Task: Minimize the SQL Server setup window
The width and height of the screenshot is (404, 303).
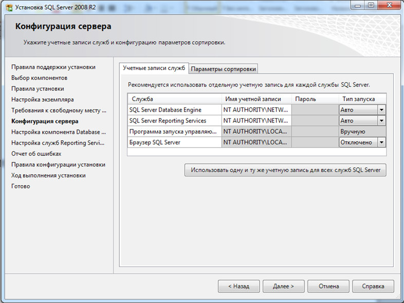Action: [358, 6]
